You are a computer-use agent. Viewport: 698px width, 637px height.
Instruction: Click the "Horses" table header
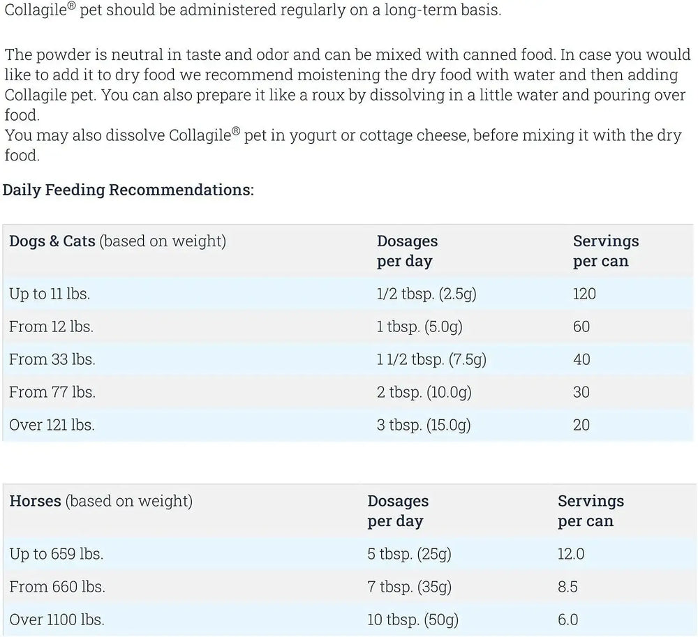[35, 501]
